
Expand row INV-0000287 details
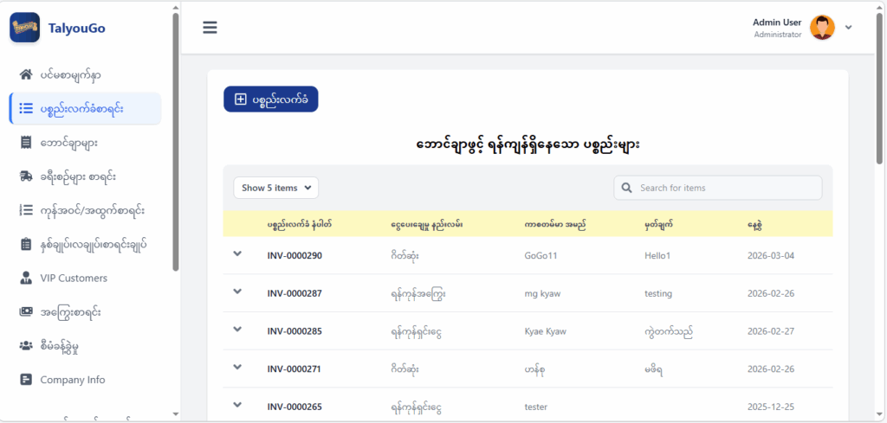tap(237, 292)
